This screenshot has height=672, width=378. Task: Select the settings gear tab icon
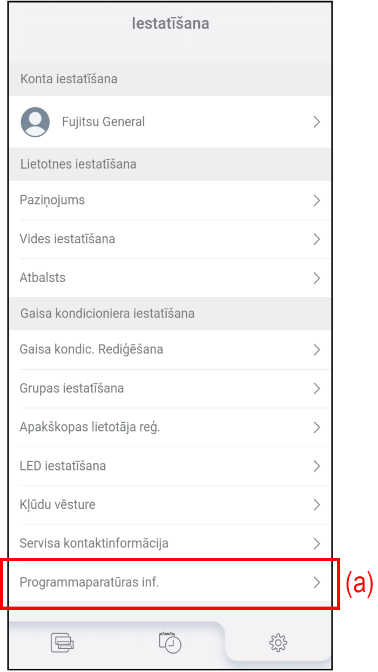pyautogui.click(x=278, y=643)
